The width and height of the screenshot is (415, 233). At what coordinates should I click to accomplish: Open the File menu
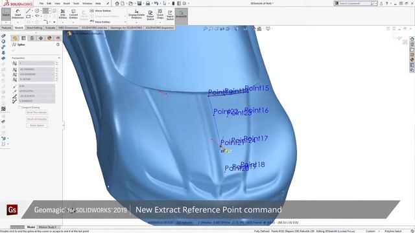(41, 3)
